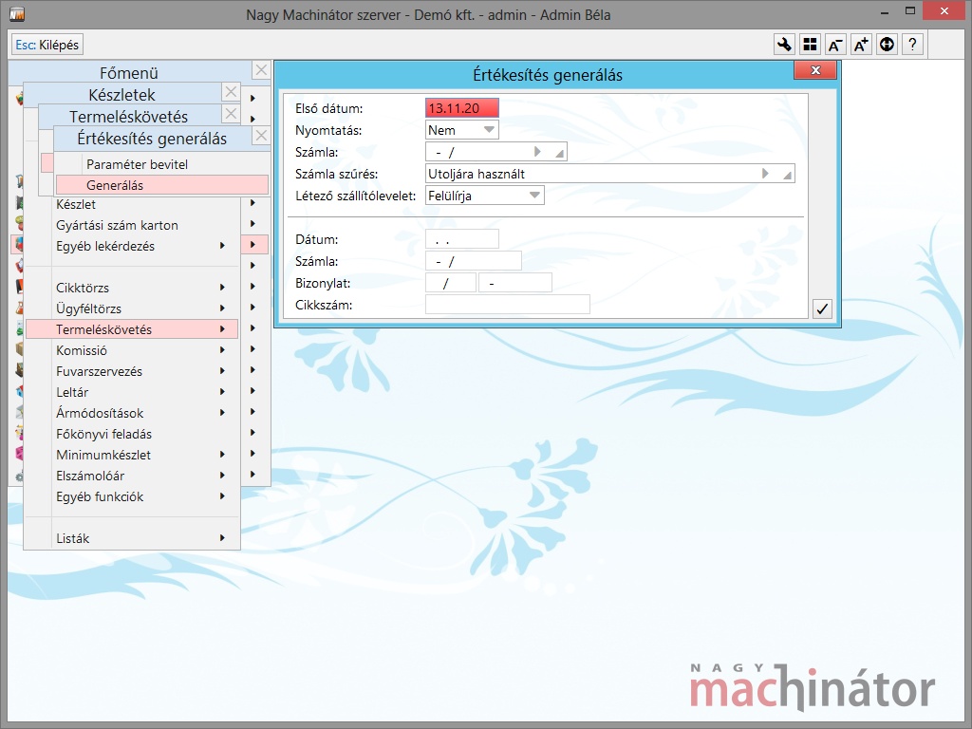Open the Fuvarszervezés menu item

coord(132,371)
